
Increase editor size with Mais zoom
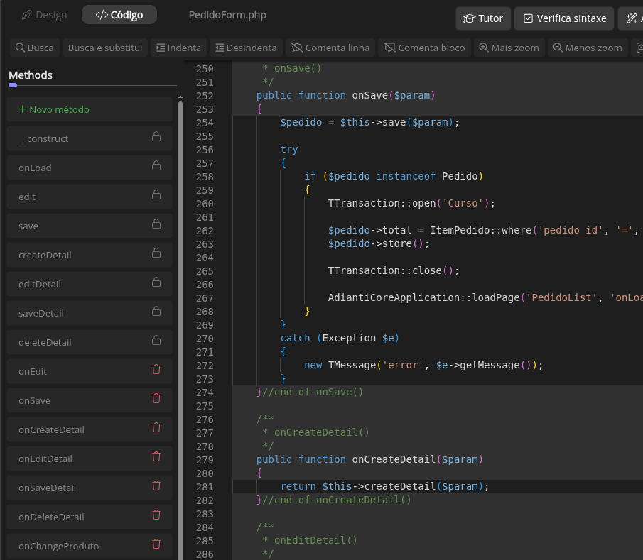point(509,48)
